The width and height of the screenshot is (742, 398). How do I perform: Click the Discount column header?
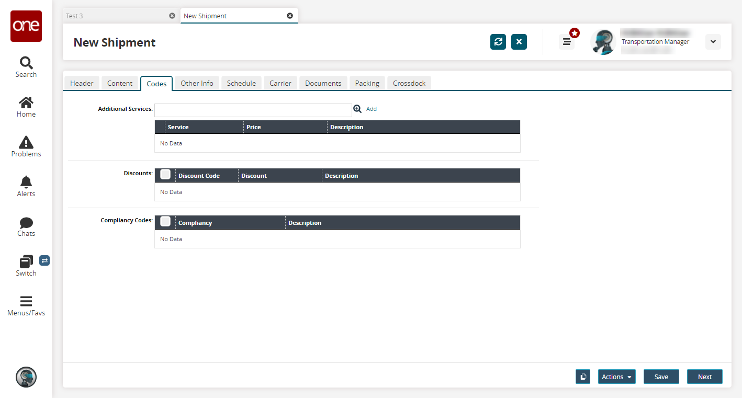click(x=280, y=176)
